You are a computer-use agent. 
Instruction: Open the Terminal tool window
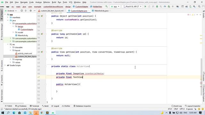click(x=34, y=106)
